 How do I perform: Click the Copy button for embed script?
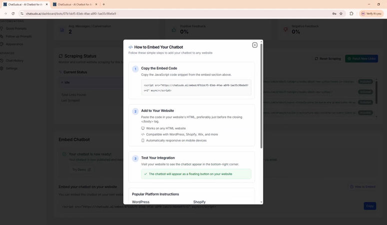coord(370,206)
